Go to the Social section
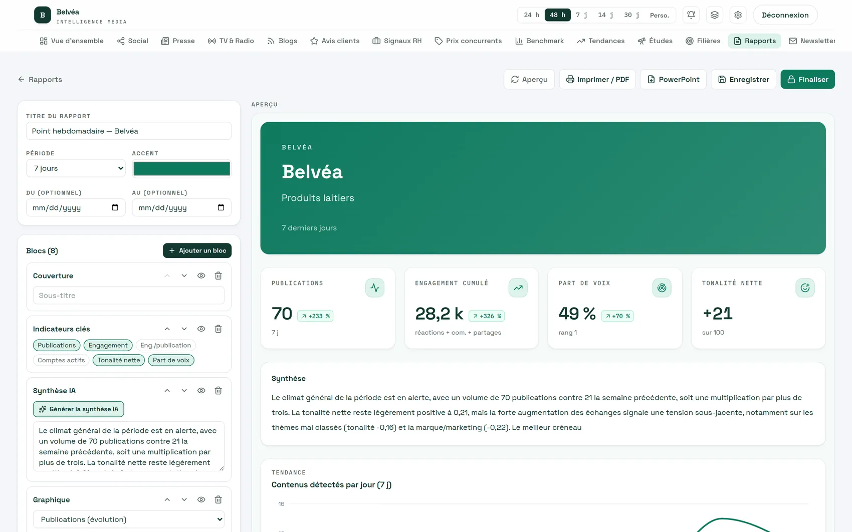 coord(133,41)
